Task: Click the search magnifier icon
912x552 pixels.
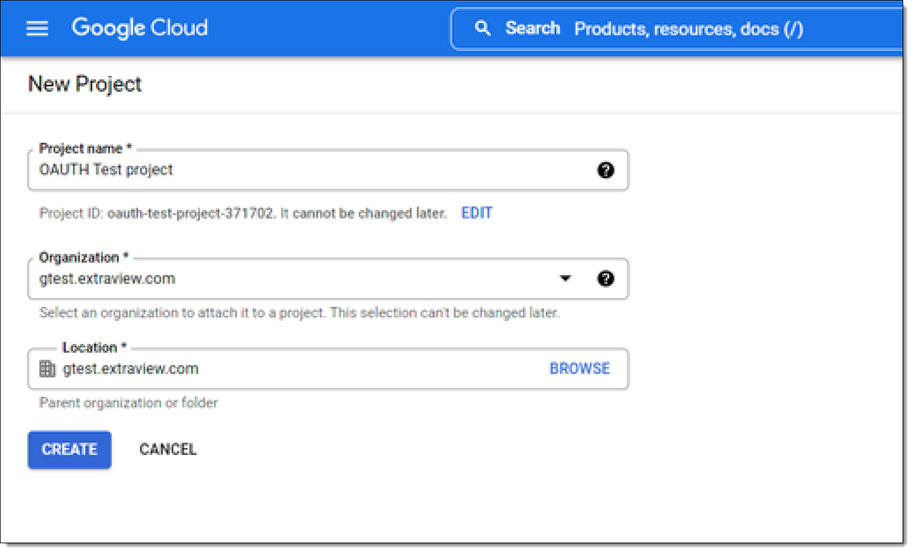Action: (x=483, y=28)
